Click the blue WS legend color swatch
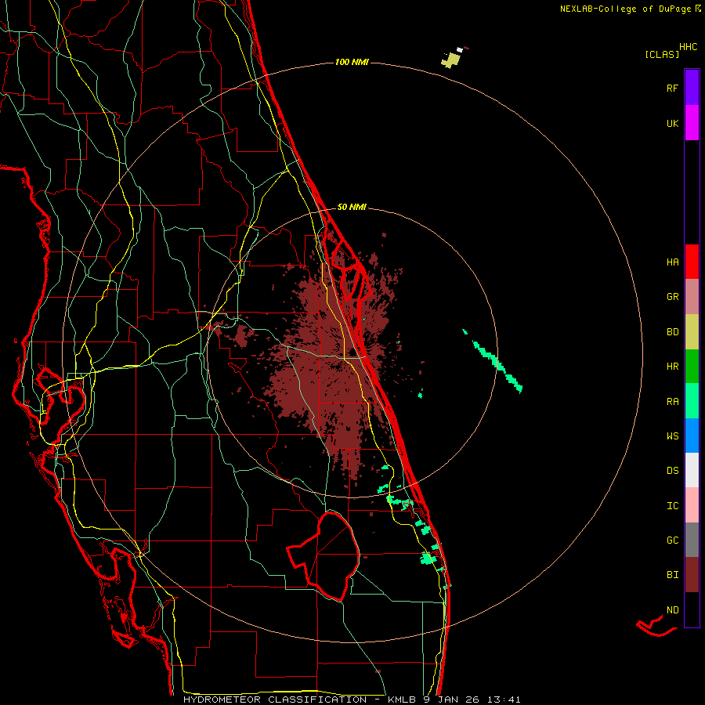 click(x=692, y=436)
